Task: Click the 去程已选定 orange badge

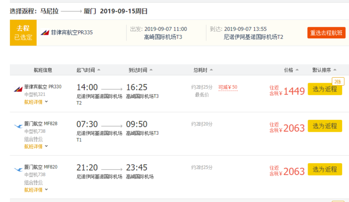Action: pyautogui.click(x=22, y=33)
